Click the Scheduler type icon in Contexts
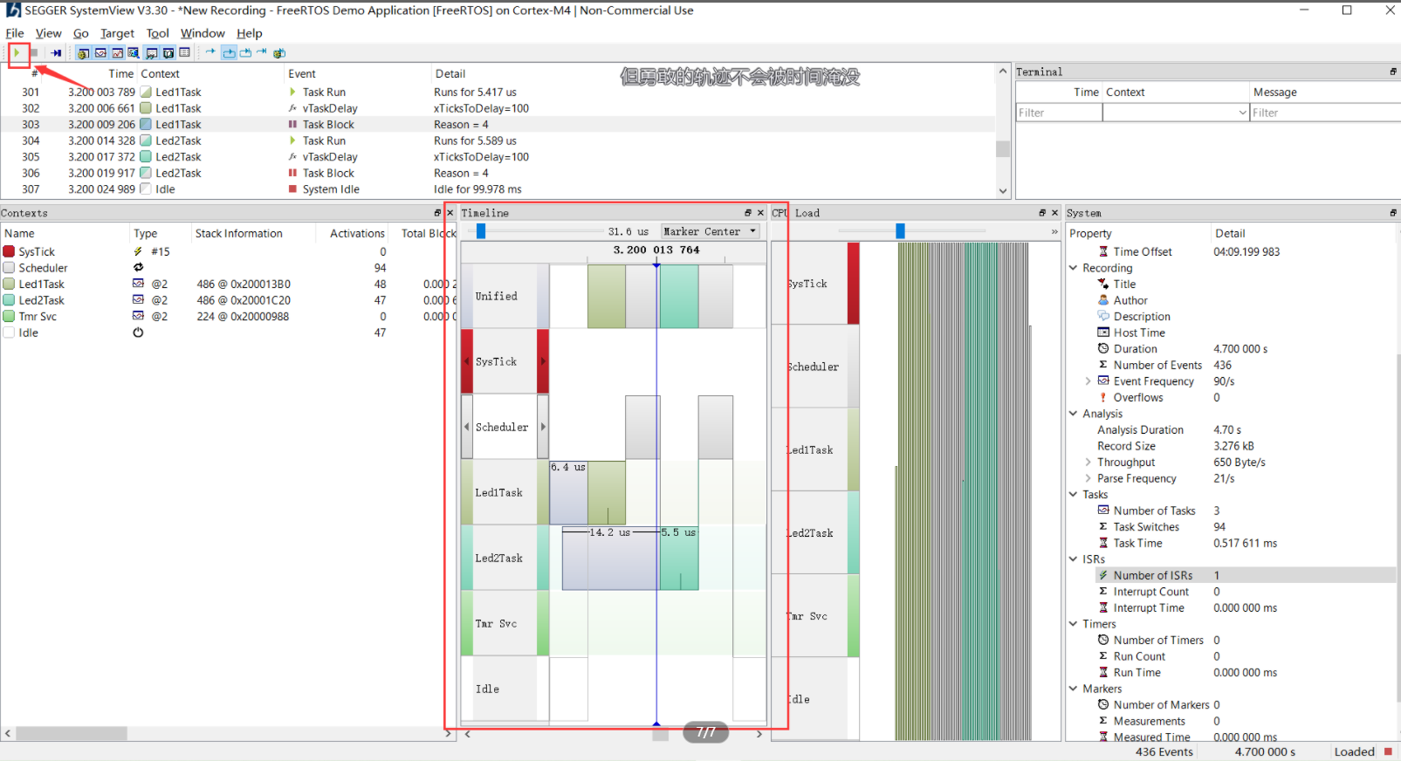The height and width of the screenshot is (761, 1401). [x=138, y=268]
